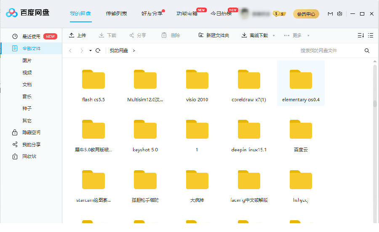Select the 孤胆枪手塔防 folder
Screen dimensions: 379x232
point(145,186)
